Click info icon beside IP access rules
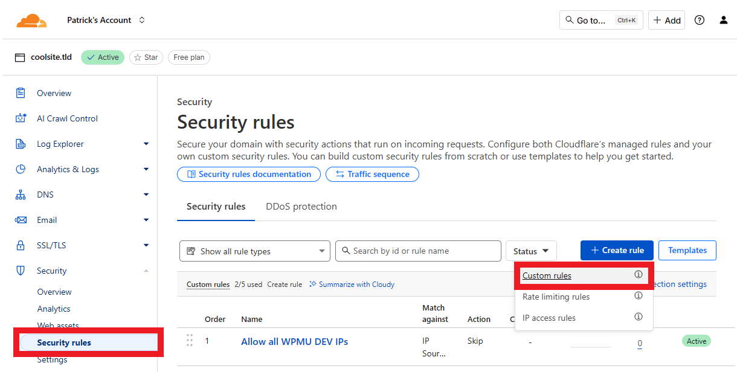This screenshot has height=386, width=737. (638, 317)
